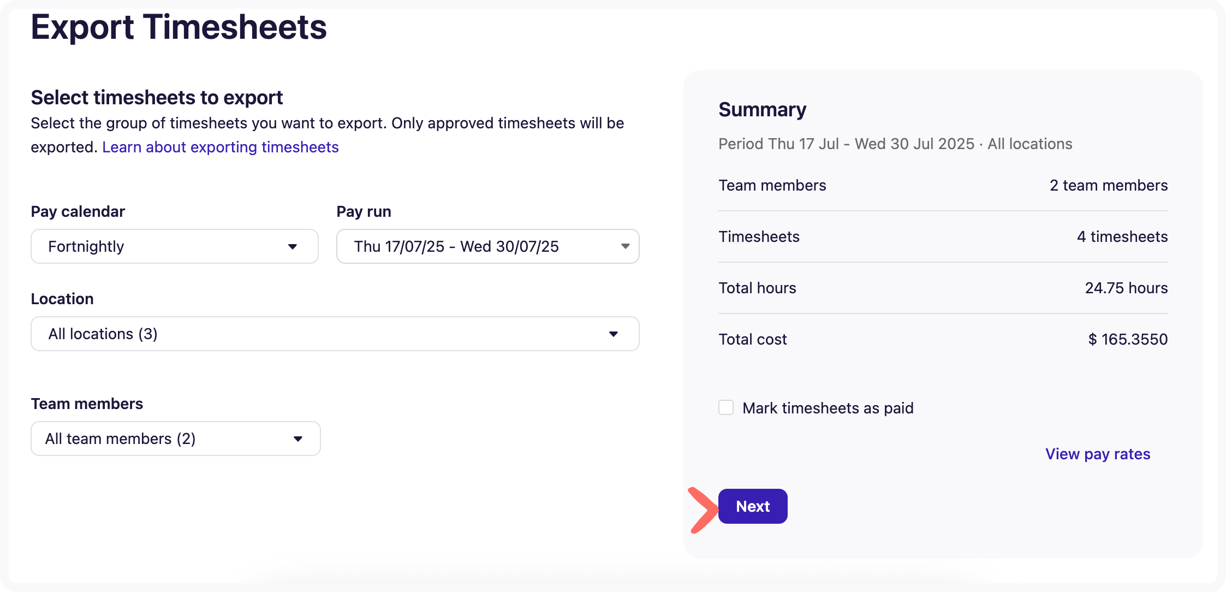Click the Location dropdown caret icon
The width and height of the screenshot is (1226, 592).
[614, 334]
